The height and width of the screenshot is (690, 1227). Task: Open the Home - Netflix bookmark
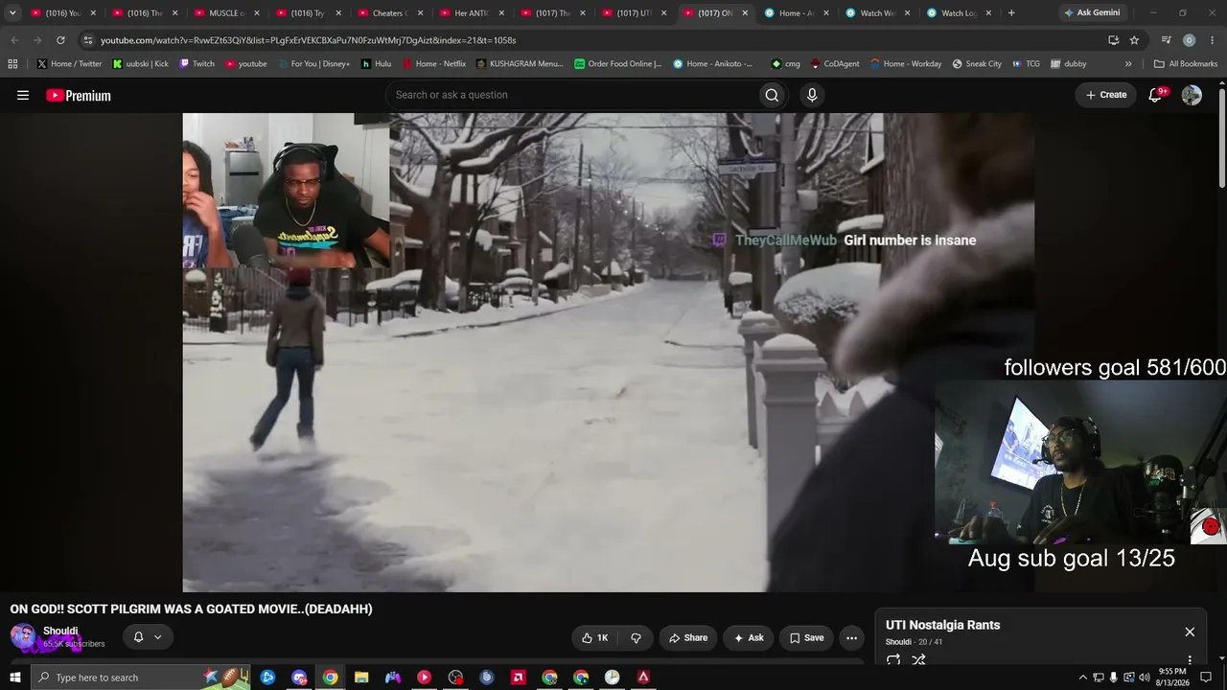coord(433,64)
